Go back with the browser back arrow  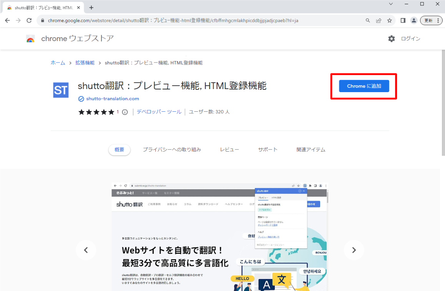coord(7,20)
